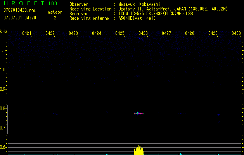Click the date stamp 07.07.01 04:20
Screen dimensions: 244x155
click(20, 18)
